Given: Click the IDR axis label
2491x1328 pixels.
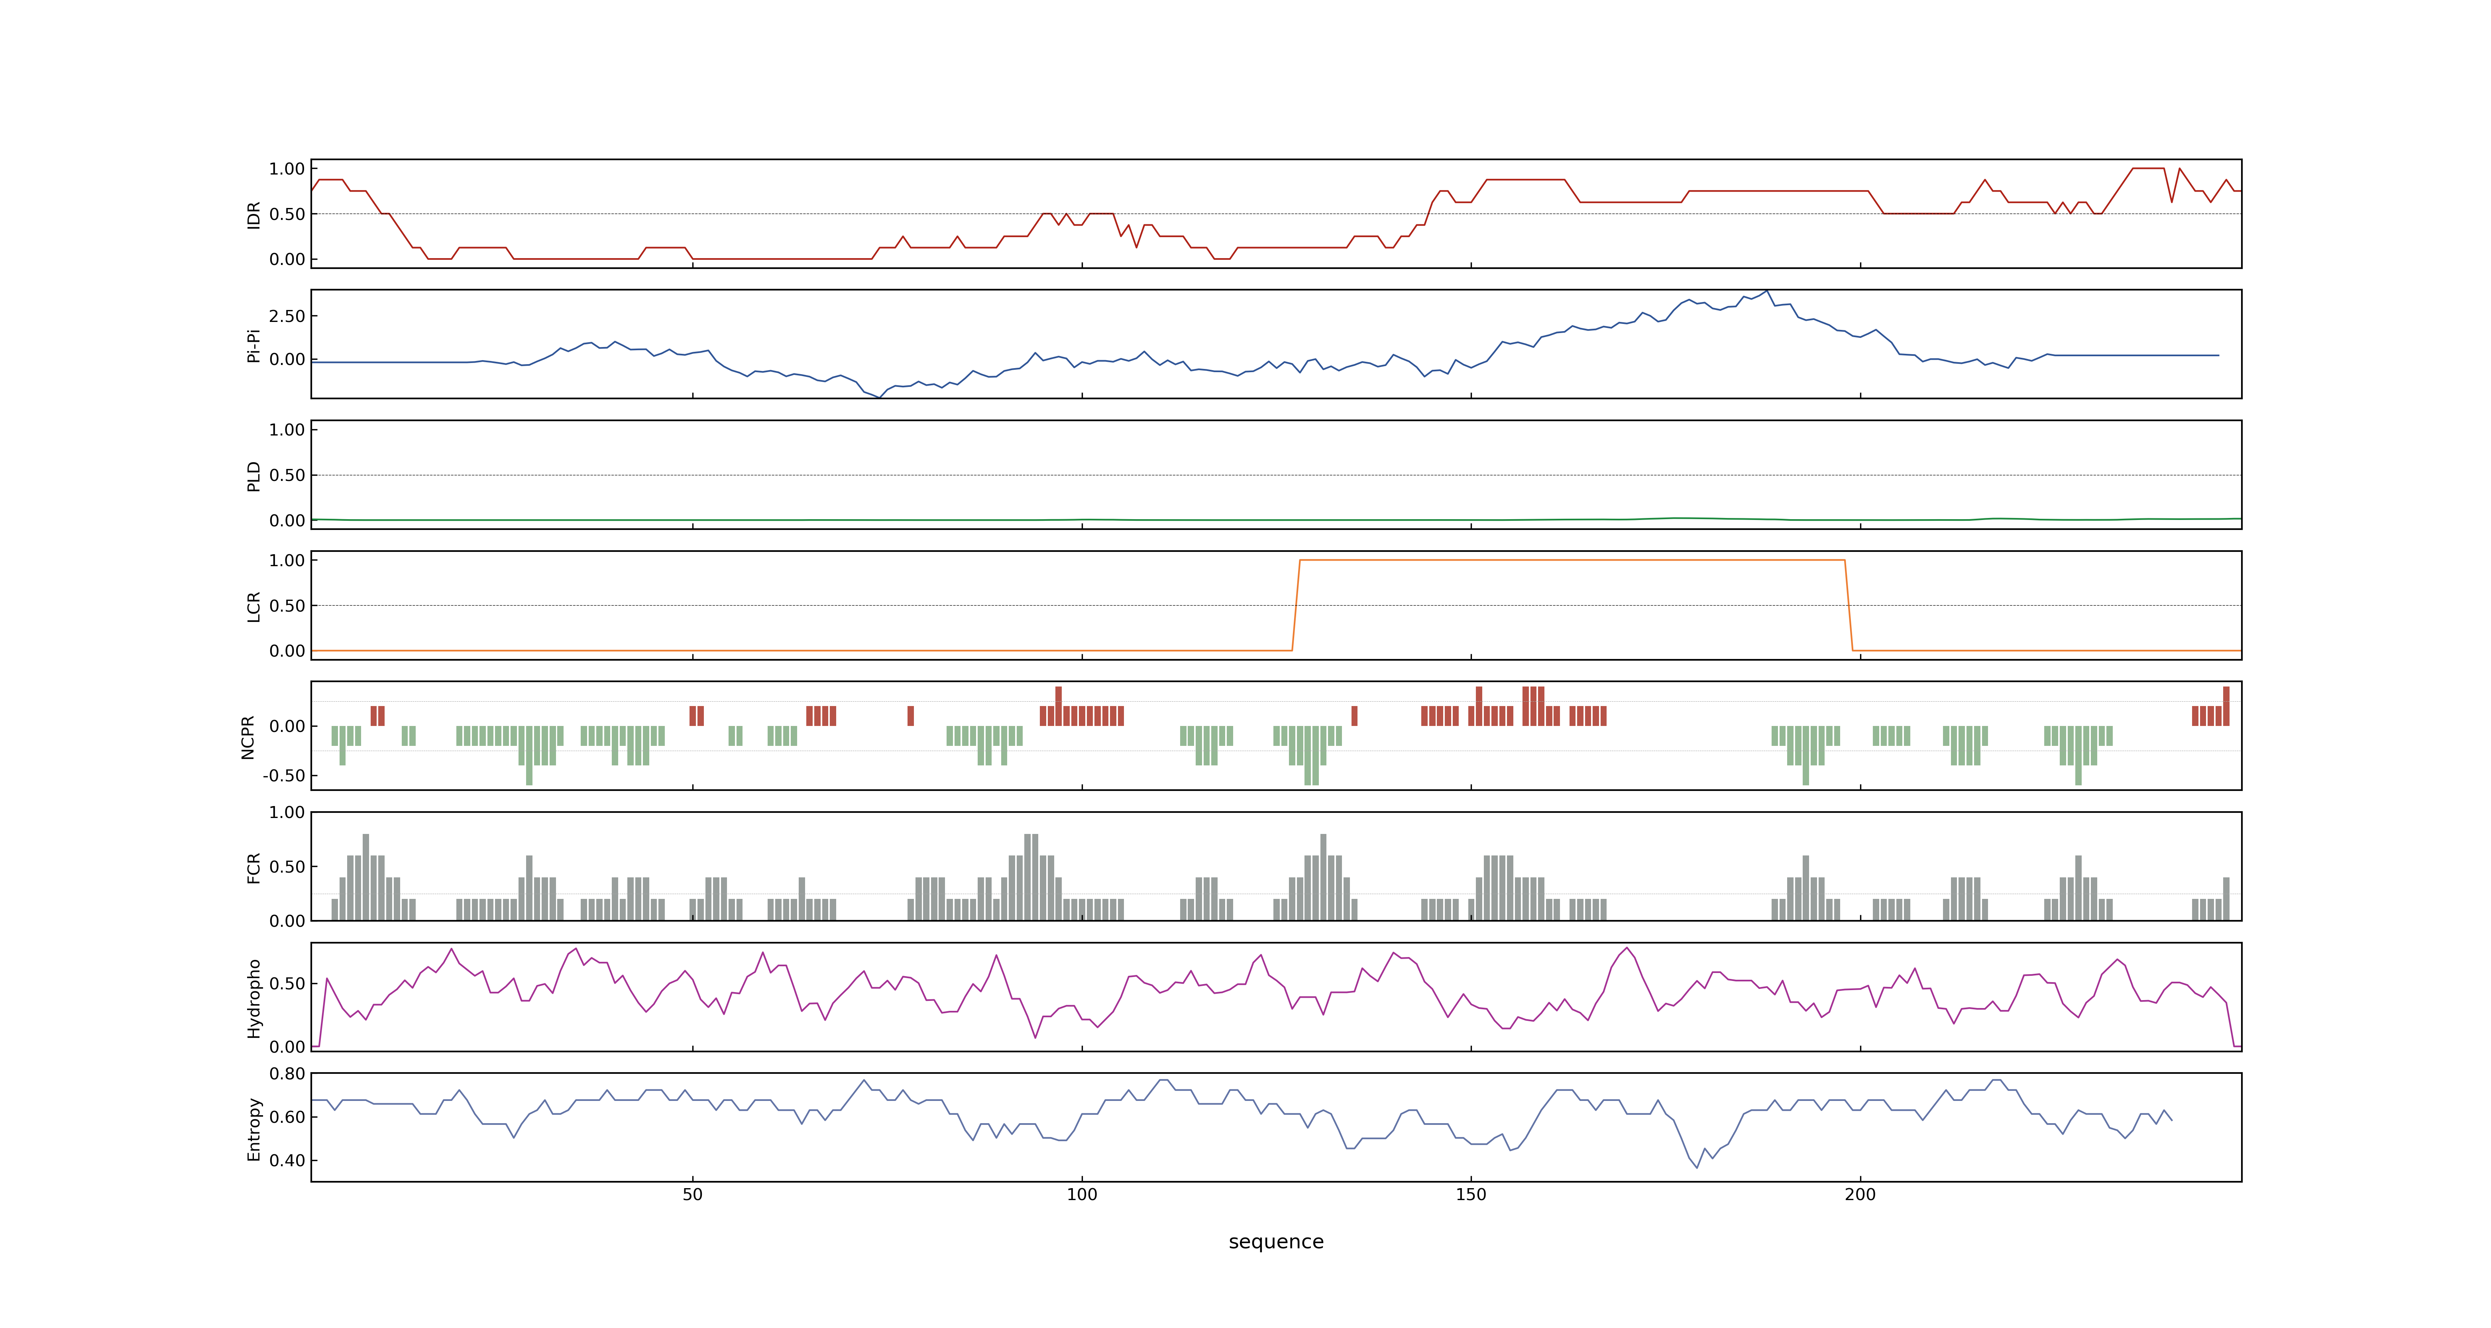Looking at the screenshot, I should (253, 215).
